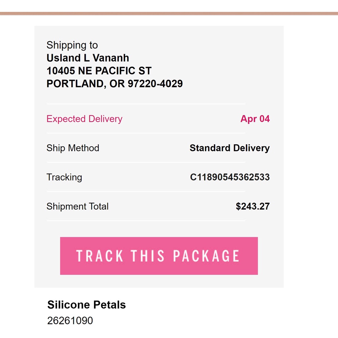The width and height of the screenshot is (338, 338).
Task: Open the Silicone Petals product name
Action: [x=86, y=305]
